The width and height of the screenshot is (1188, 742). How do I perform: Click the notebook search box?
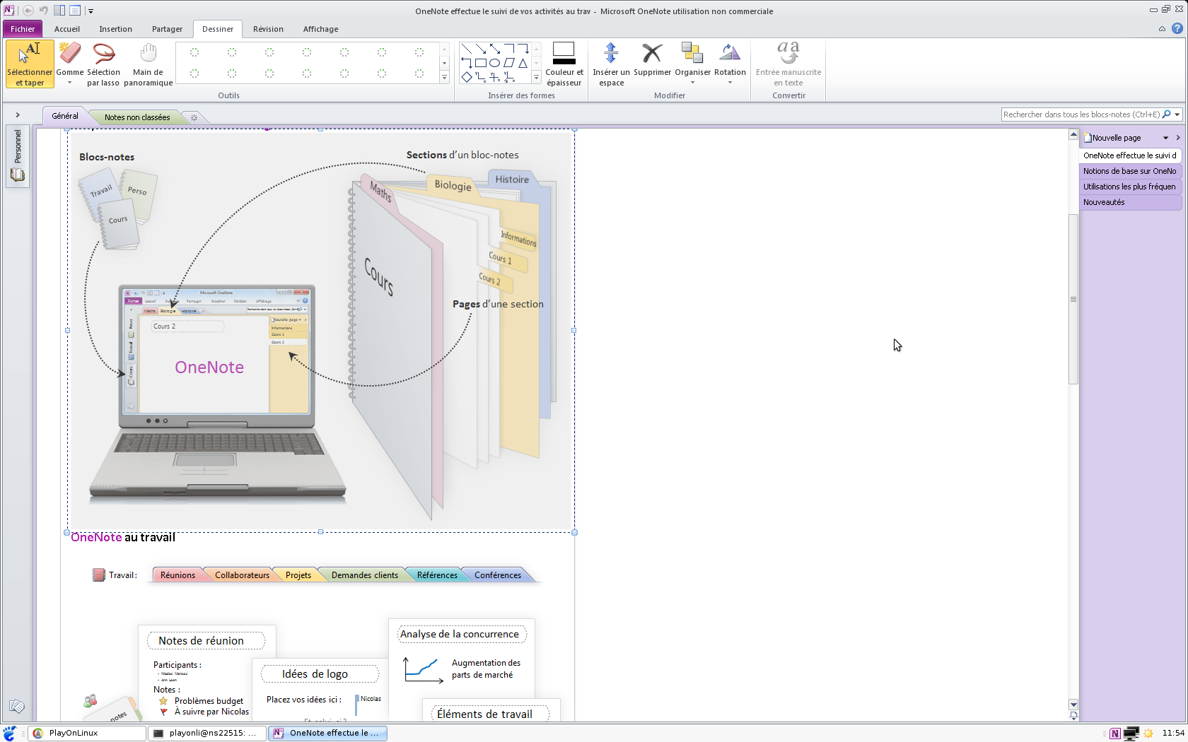pos(1081,114)
